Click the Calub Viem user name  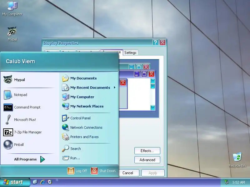20,61
